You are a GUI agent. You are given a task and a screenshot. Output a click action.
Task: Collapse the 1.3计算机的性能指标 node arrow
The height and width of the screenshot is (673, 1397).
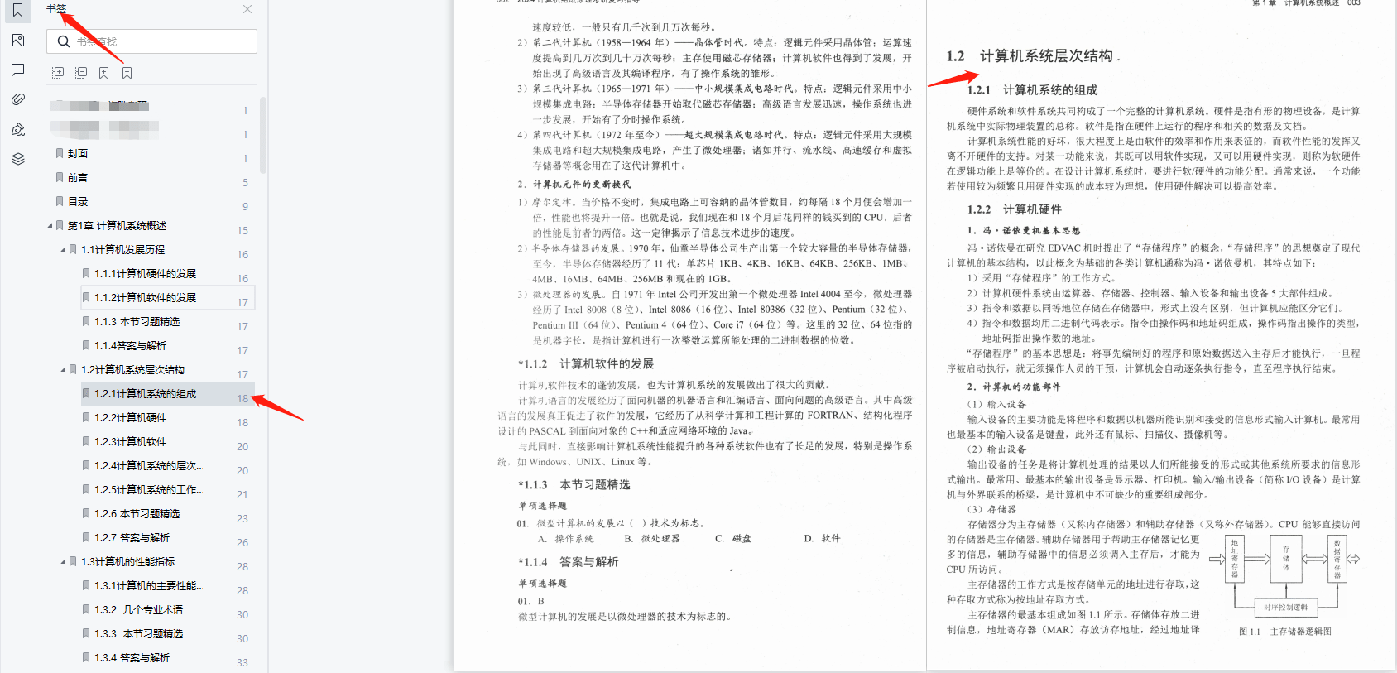point(64,561)
